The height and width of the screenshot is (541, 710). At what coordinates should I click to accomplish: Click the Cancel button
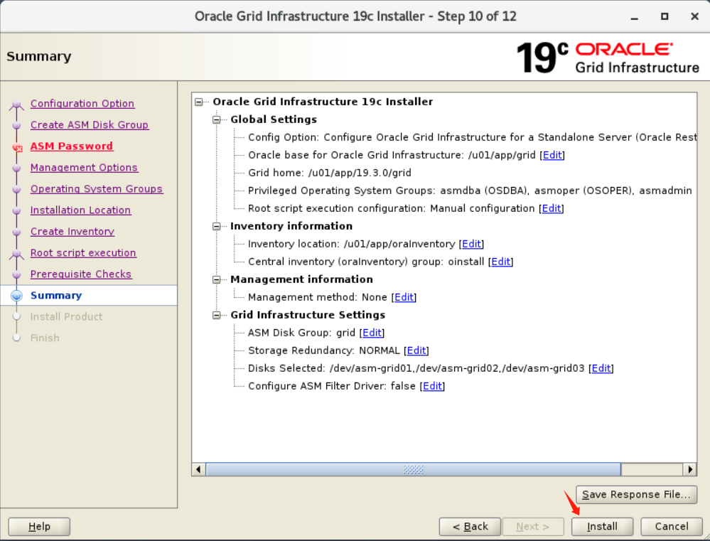point(672,527)
